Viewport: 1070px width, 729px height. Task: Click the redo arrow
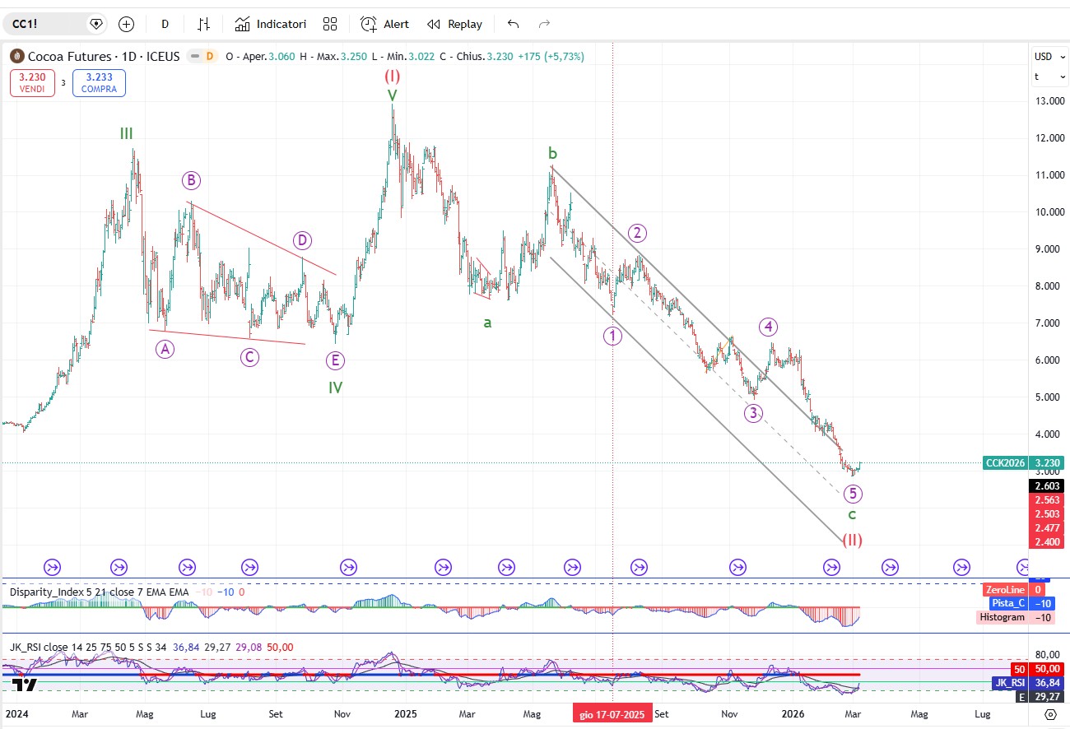[x=544, y=24]
